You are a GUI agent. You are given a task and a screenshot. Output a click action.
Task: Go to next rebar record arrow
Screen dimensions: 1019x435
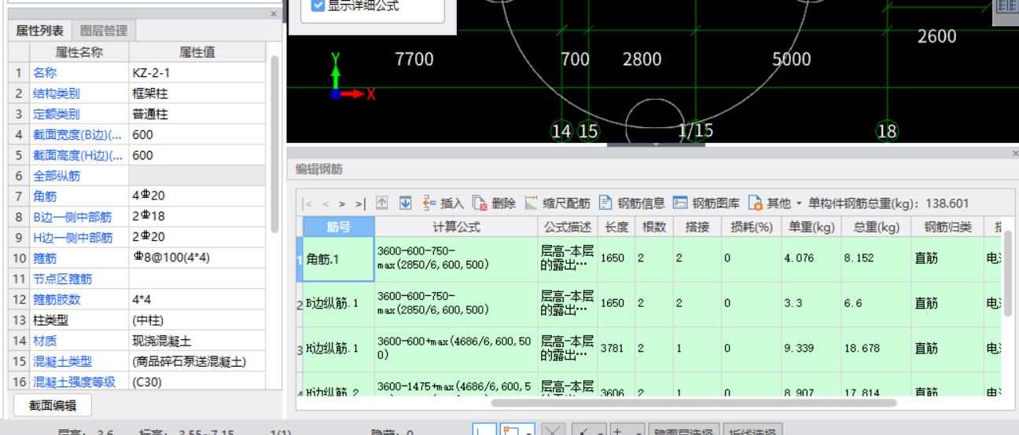[x=342, y=203]
